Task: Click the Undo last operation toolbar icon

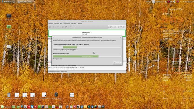Action: (x=71, y=27)
